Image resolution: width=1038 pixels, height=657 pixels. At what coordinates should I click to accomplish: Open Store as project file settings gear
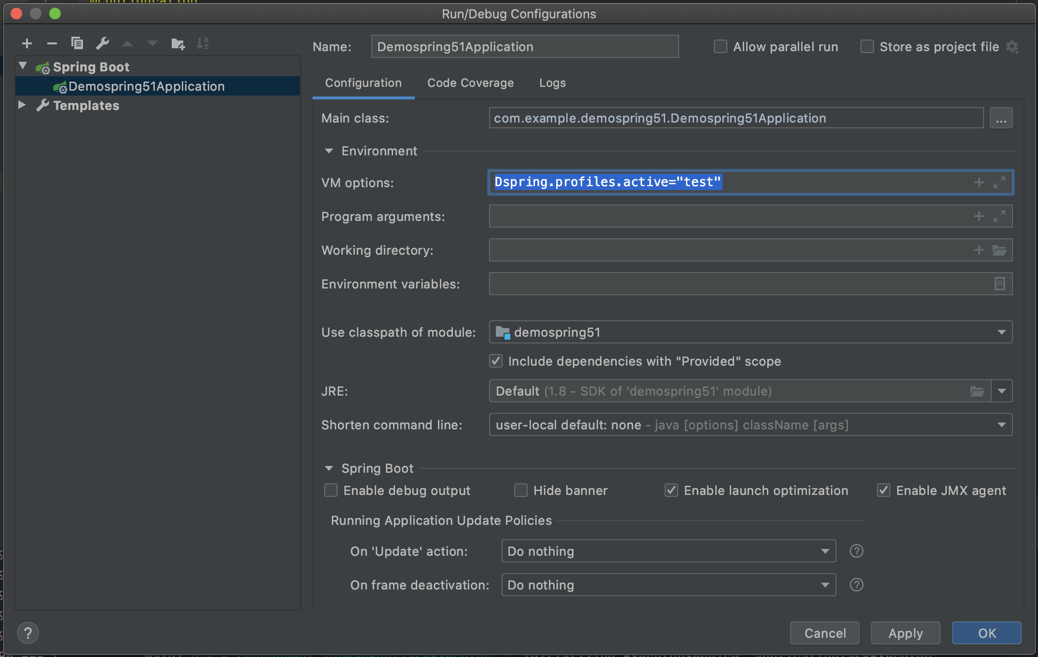click(x=1012, y=47)
